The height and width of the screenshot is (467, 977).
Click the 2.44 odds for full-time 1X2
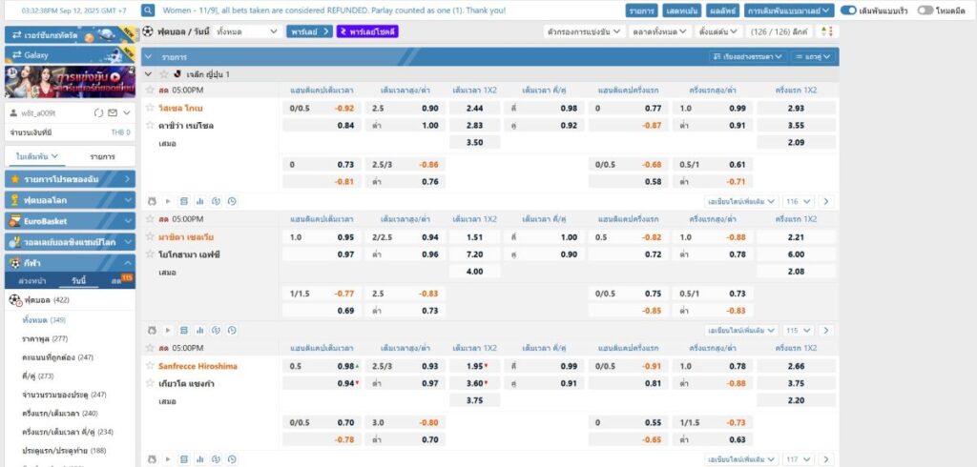click(474, 109)
